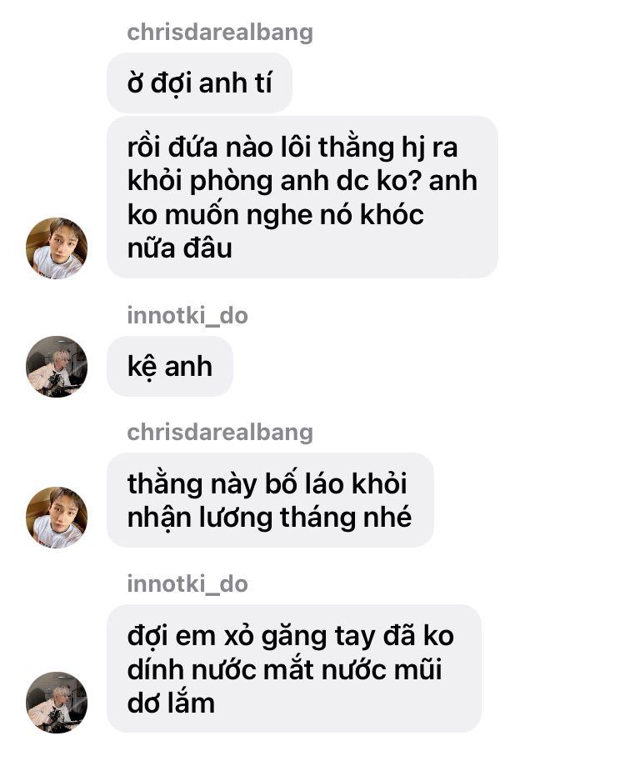Viewport: 625px width, 766px height.
Task: Tap the text 'dơ lắm' in last bubble
Action: click(171, 703)
